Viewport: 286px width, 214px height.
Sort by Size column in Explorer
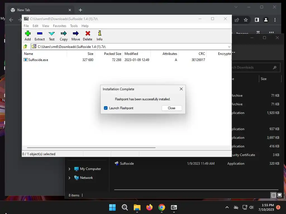(x=270, y=79)
